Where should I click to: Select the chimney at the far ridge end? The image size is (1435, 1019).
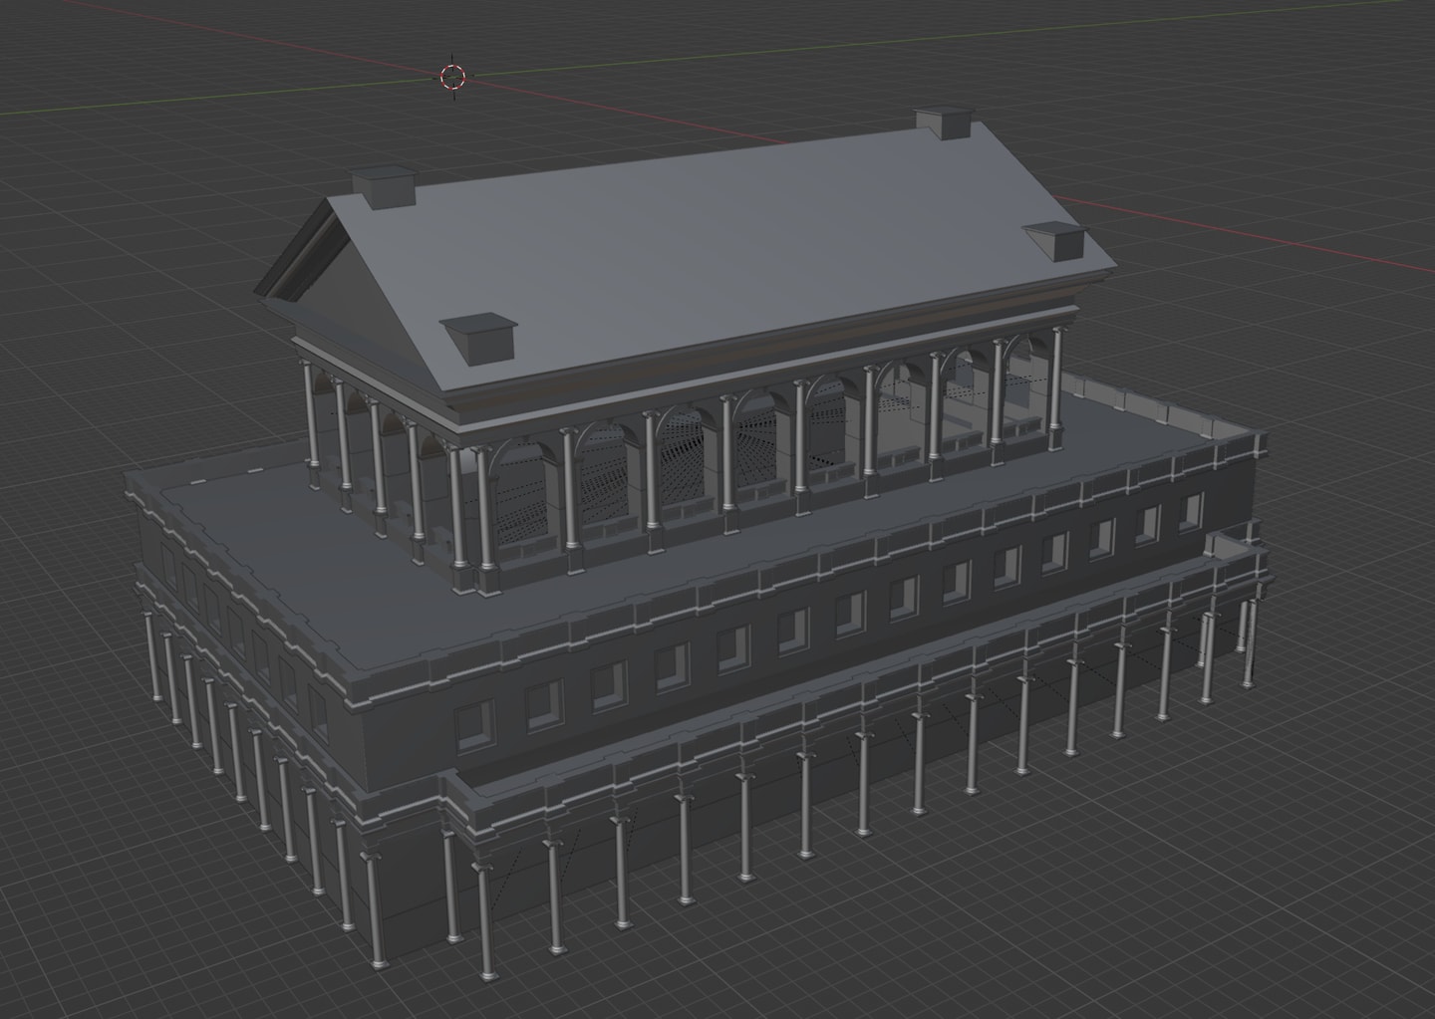(943, 123)
